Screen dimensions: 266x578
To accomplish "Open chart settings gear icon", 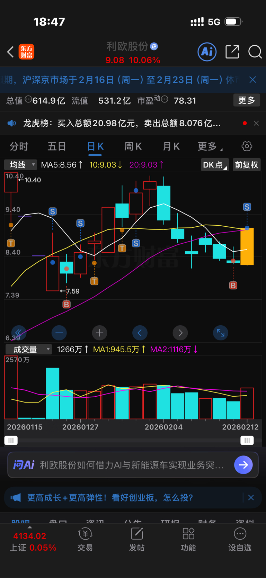I will (247, 146).
